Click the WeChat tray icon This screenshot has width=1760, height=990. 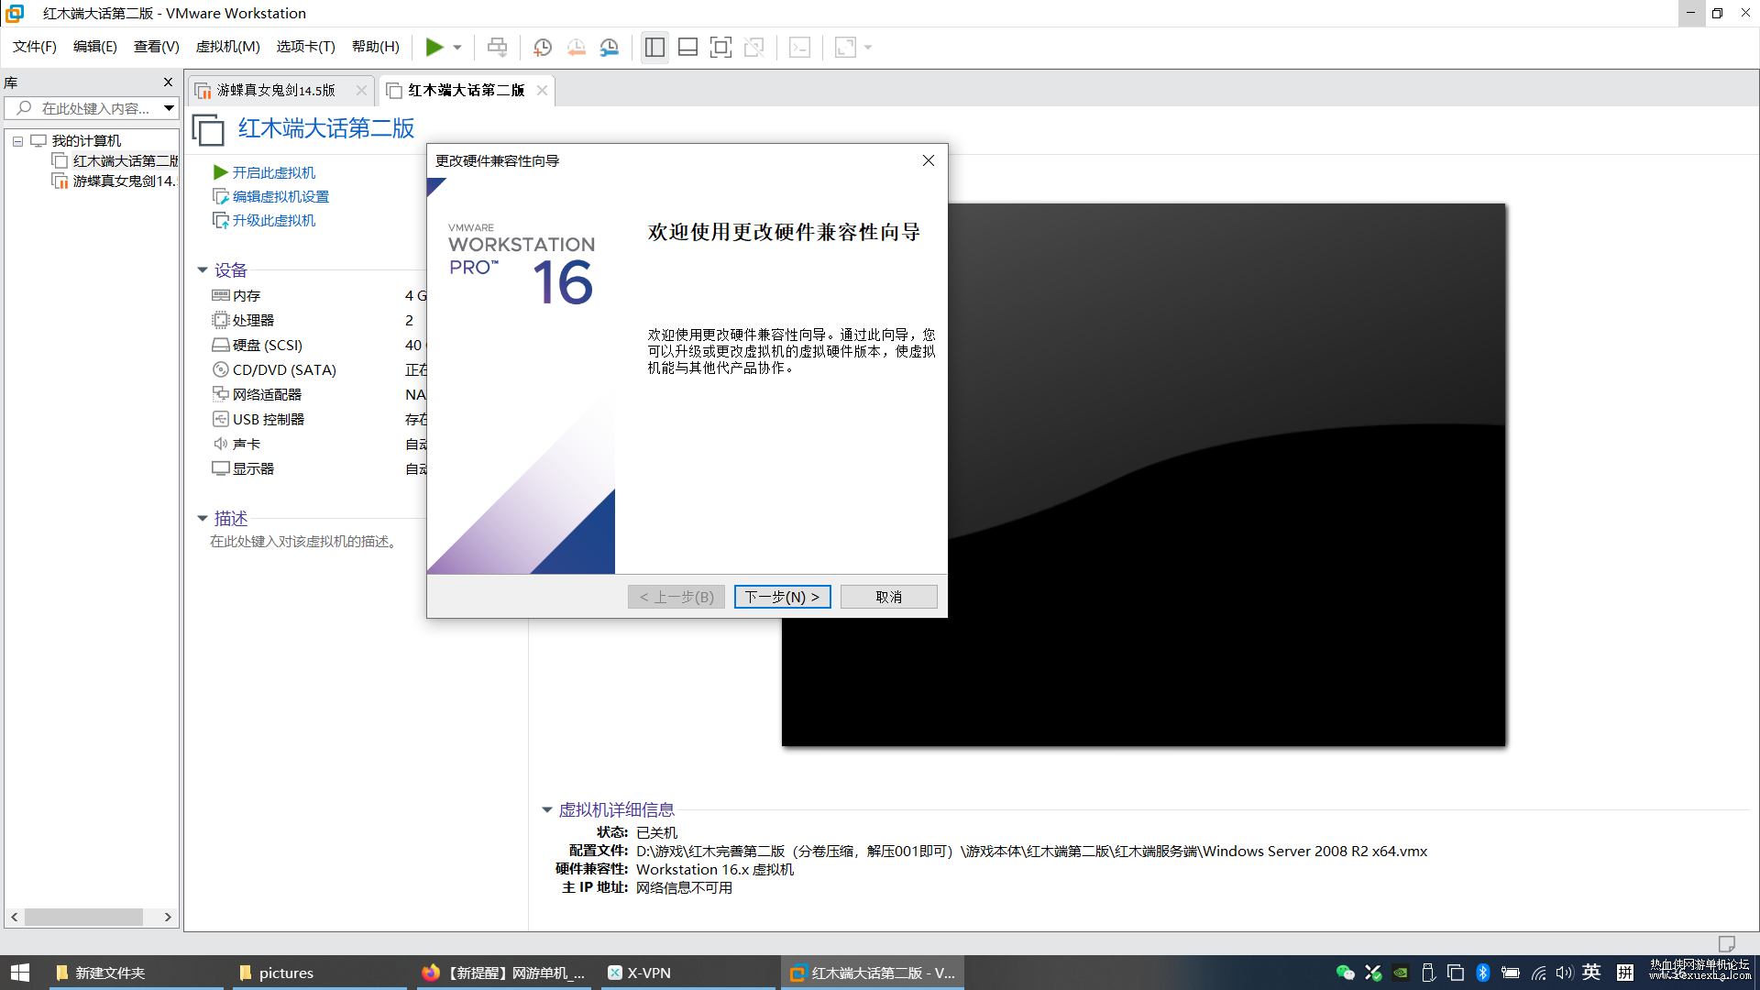[x=1345, y=973]
